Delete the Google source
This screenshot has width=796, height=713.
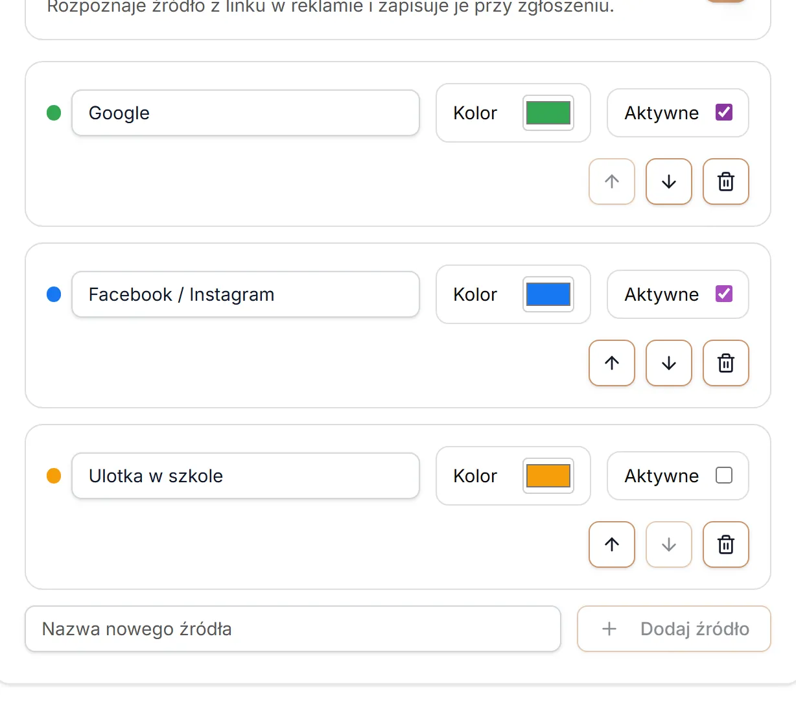tap(726, 181)
